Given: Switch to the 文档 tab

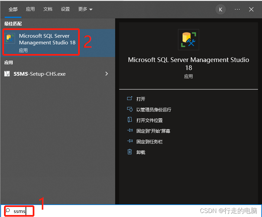Looking at the screenshot, I should pos(48,9).
